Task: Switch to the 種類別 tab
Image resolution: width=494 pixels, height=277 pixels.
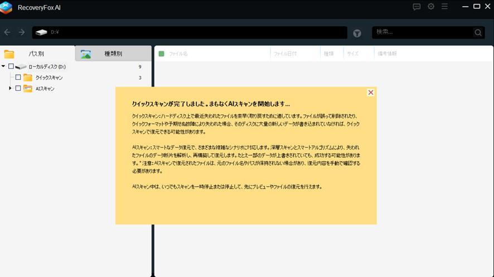Action: coord(113,54)
